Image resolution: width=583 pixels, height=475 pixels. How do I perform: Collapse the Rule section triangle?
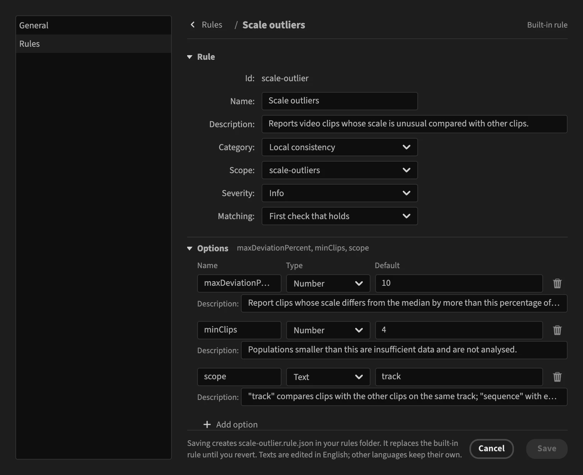189,57
